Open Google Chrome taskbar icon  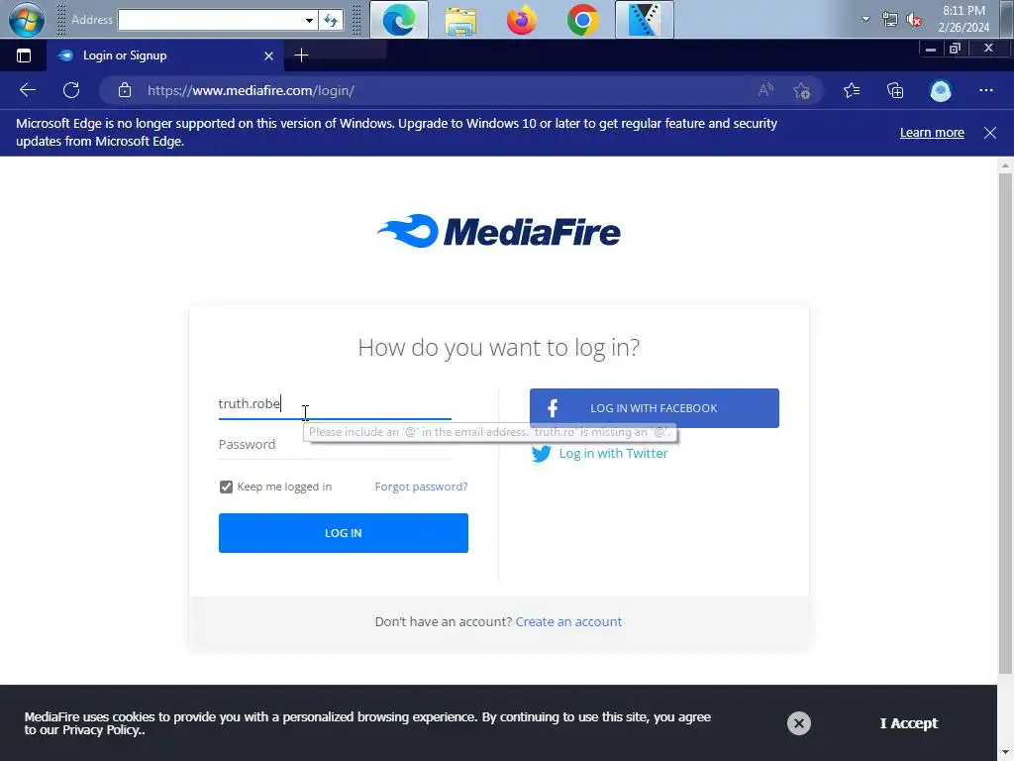coord(582,20)
